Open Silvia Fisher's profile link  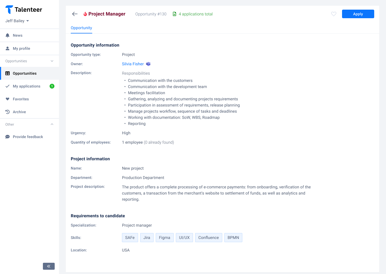(133, 64)
